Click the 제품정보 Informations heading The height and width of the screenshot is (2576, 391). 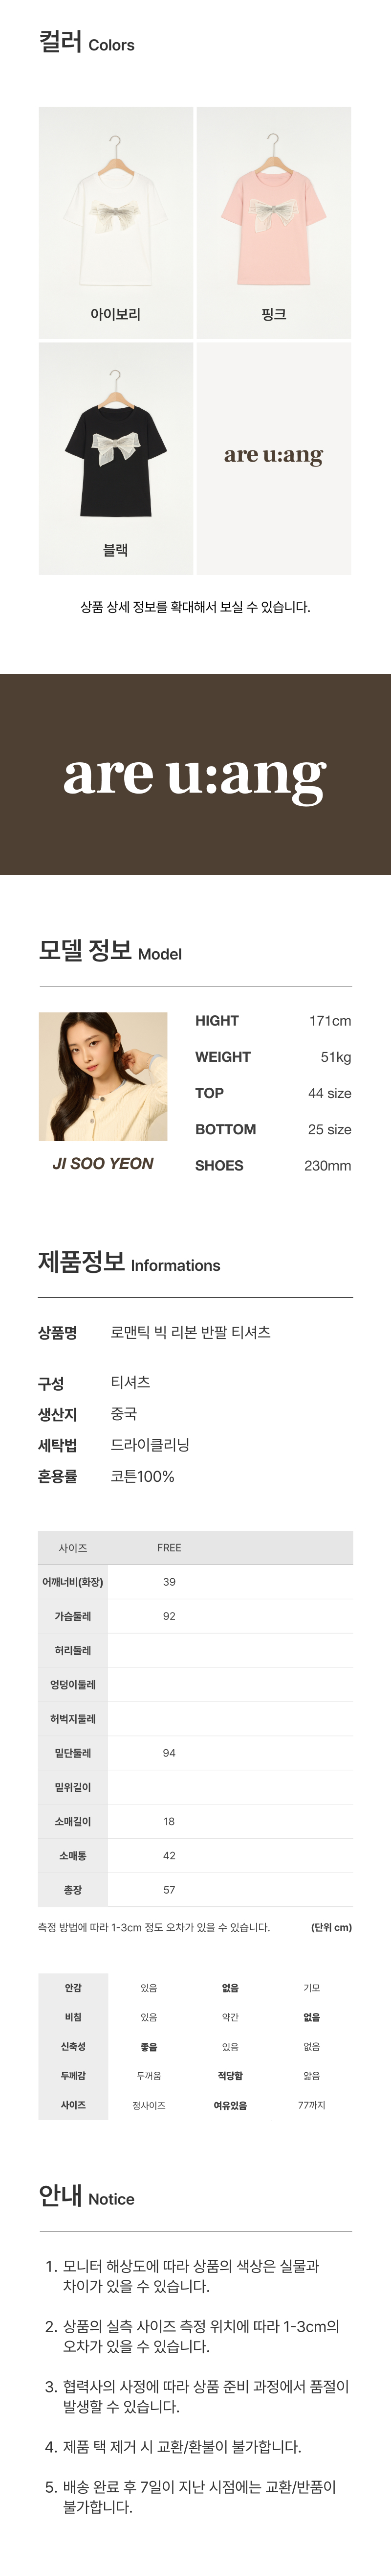click(x=129, y=1262)
